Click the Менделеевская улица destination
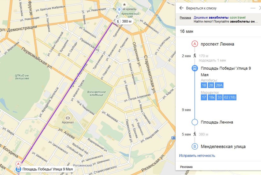Image resolution: width=261 pixels, height=175 pixels. point(223,147)
